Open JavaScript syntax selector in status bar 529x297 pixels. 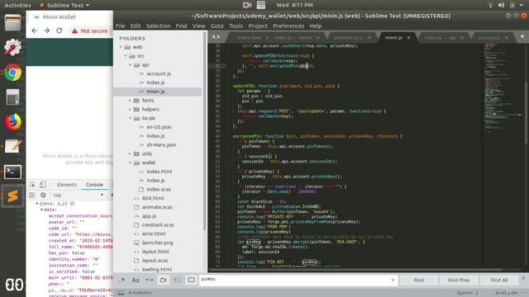[506, 293]
